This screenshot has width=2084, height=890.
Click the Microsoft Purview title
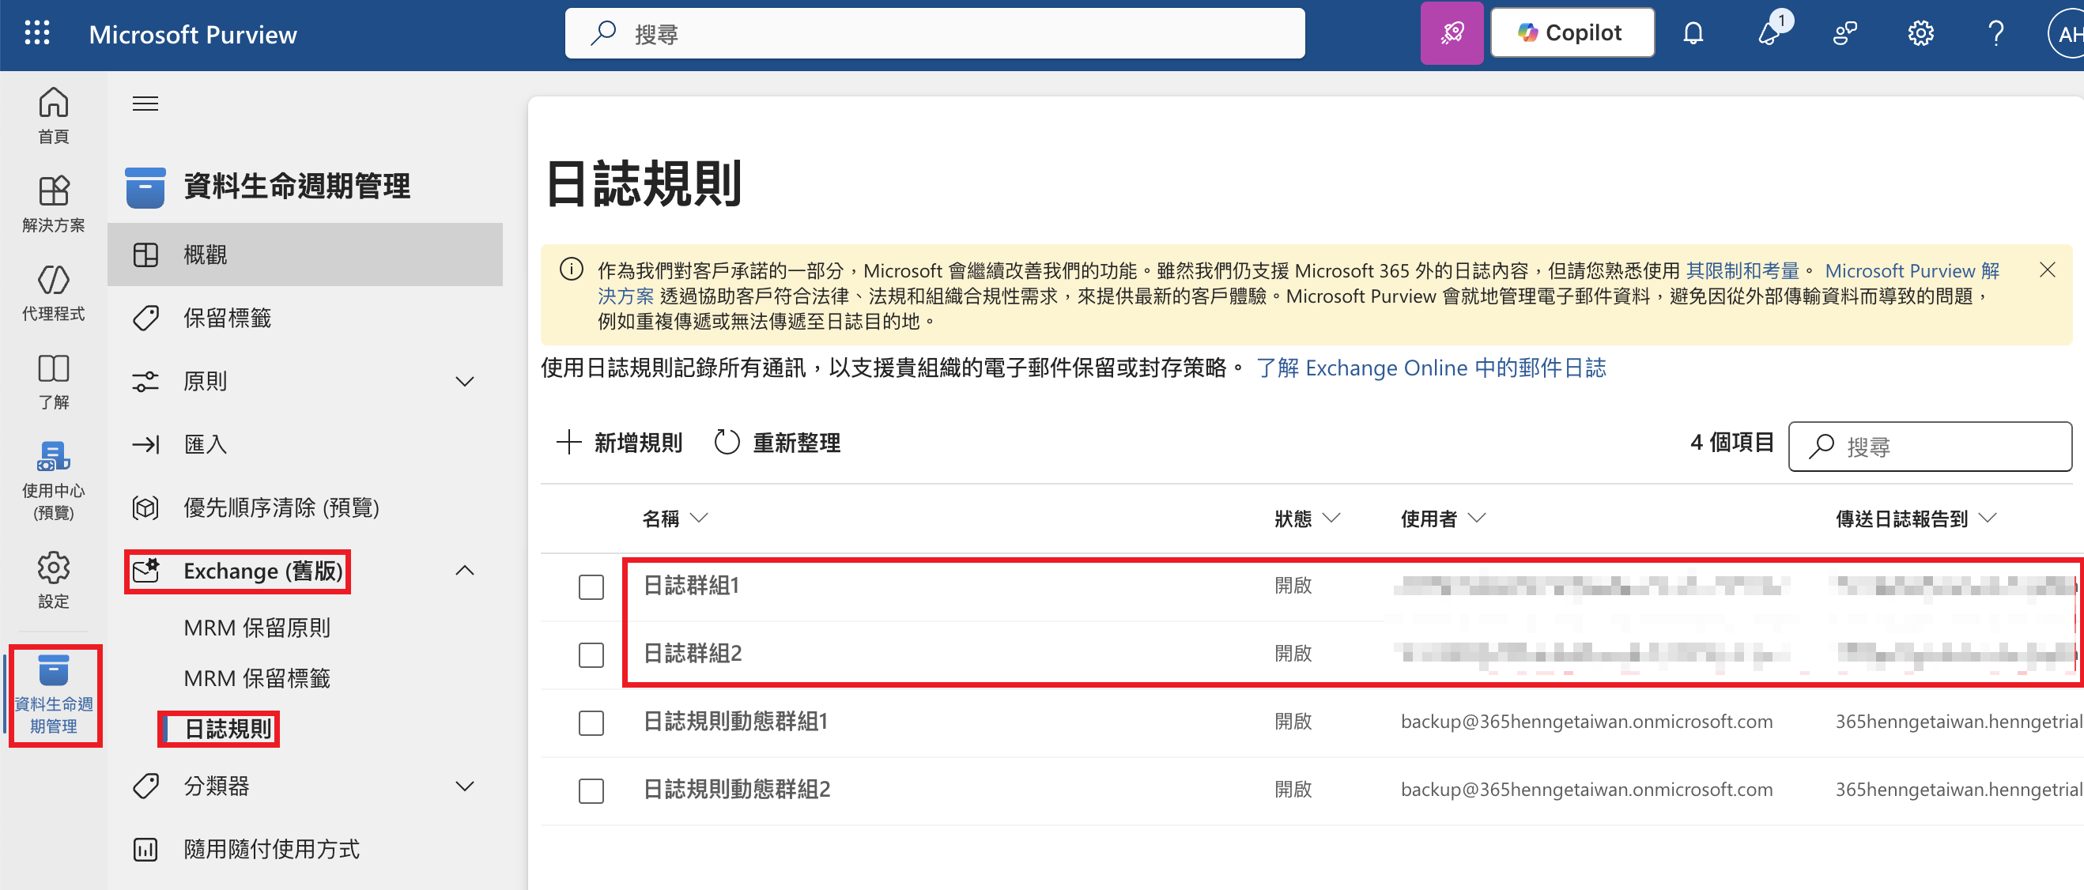point(193,34)
